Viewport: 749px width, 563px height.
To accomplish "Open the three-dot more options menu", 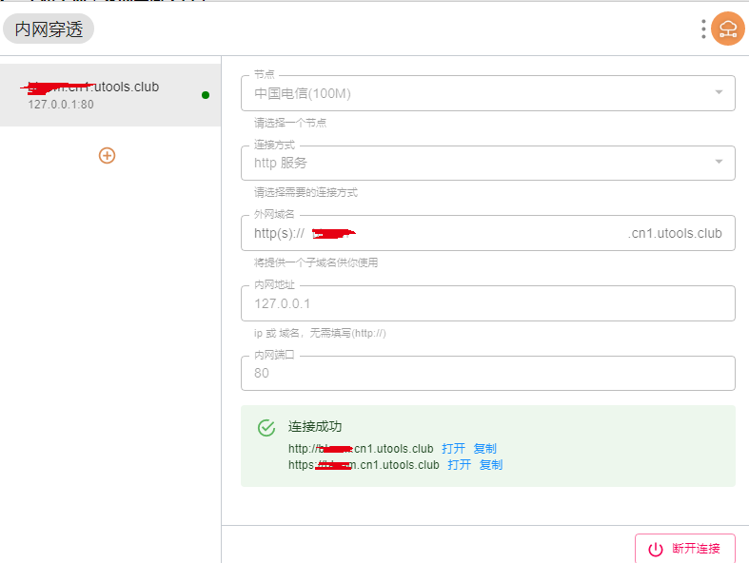I will coord(703,29).
